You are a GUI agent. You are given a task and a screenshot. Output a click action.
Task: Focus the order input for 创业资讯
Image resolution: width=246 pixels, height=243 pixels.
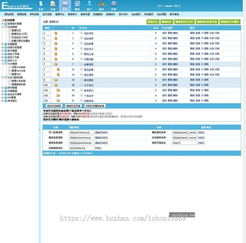[x=47, y=33]
